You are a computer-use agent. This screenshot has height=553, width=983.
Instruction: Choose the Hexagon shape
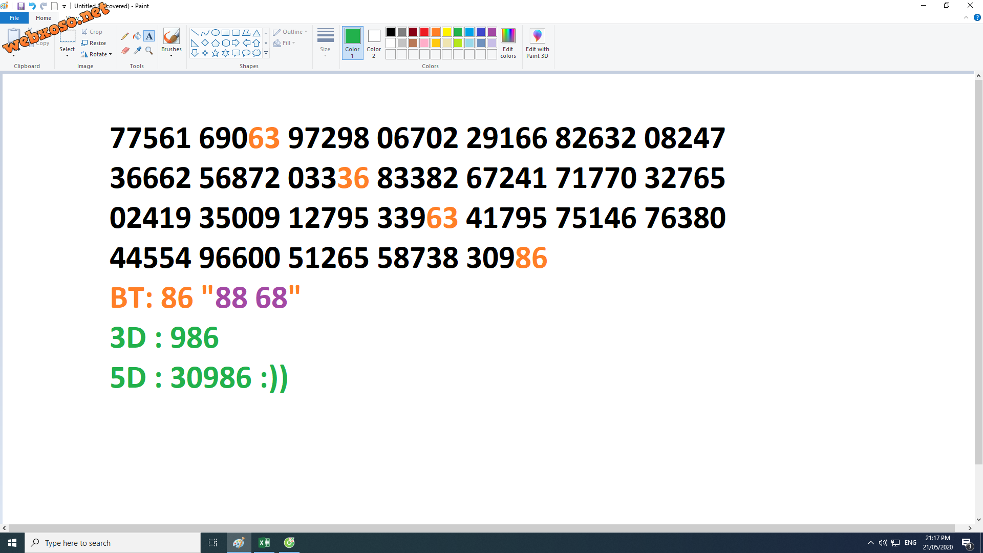(x=225, y=43)
